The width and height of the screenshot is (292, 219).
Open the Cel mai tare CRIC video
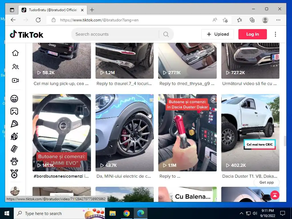[x=250, y=133]
